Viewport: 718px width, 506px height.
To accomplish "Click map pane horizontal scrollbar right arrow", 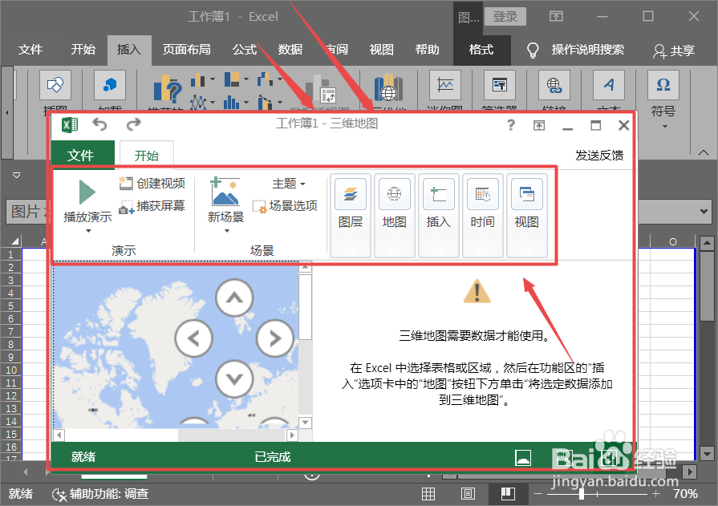I will (292, 435).
